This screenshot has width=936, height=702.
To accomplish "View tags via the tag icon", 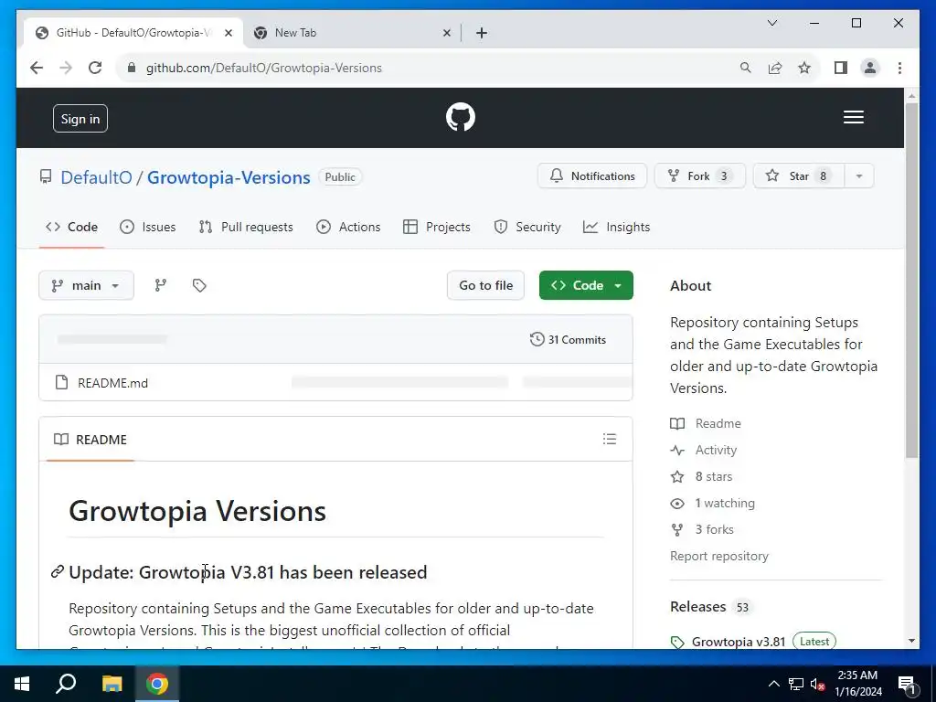I will (x=199, y=285).
